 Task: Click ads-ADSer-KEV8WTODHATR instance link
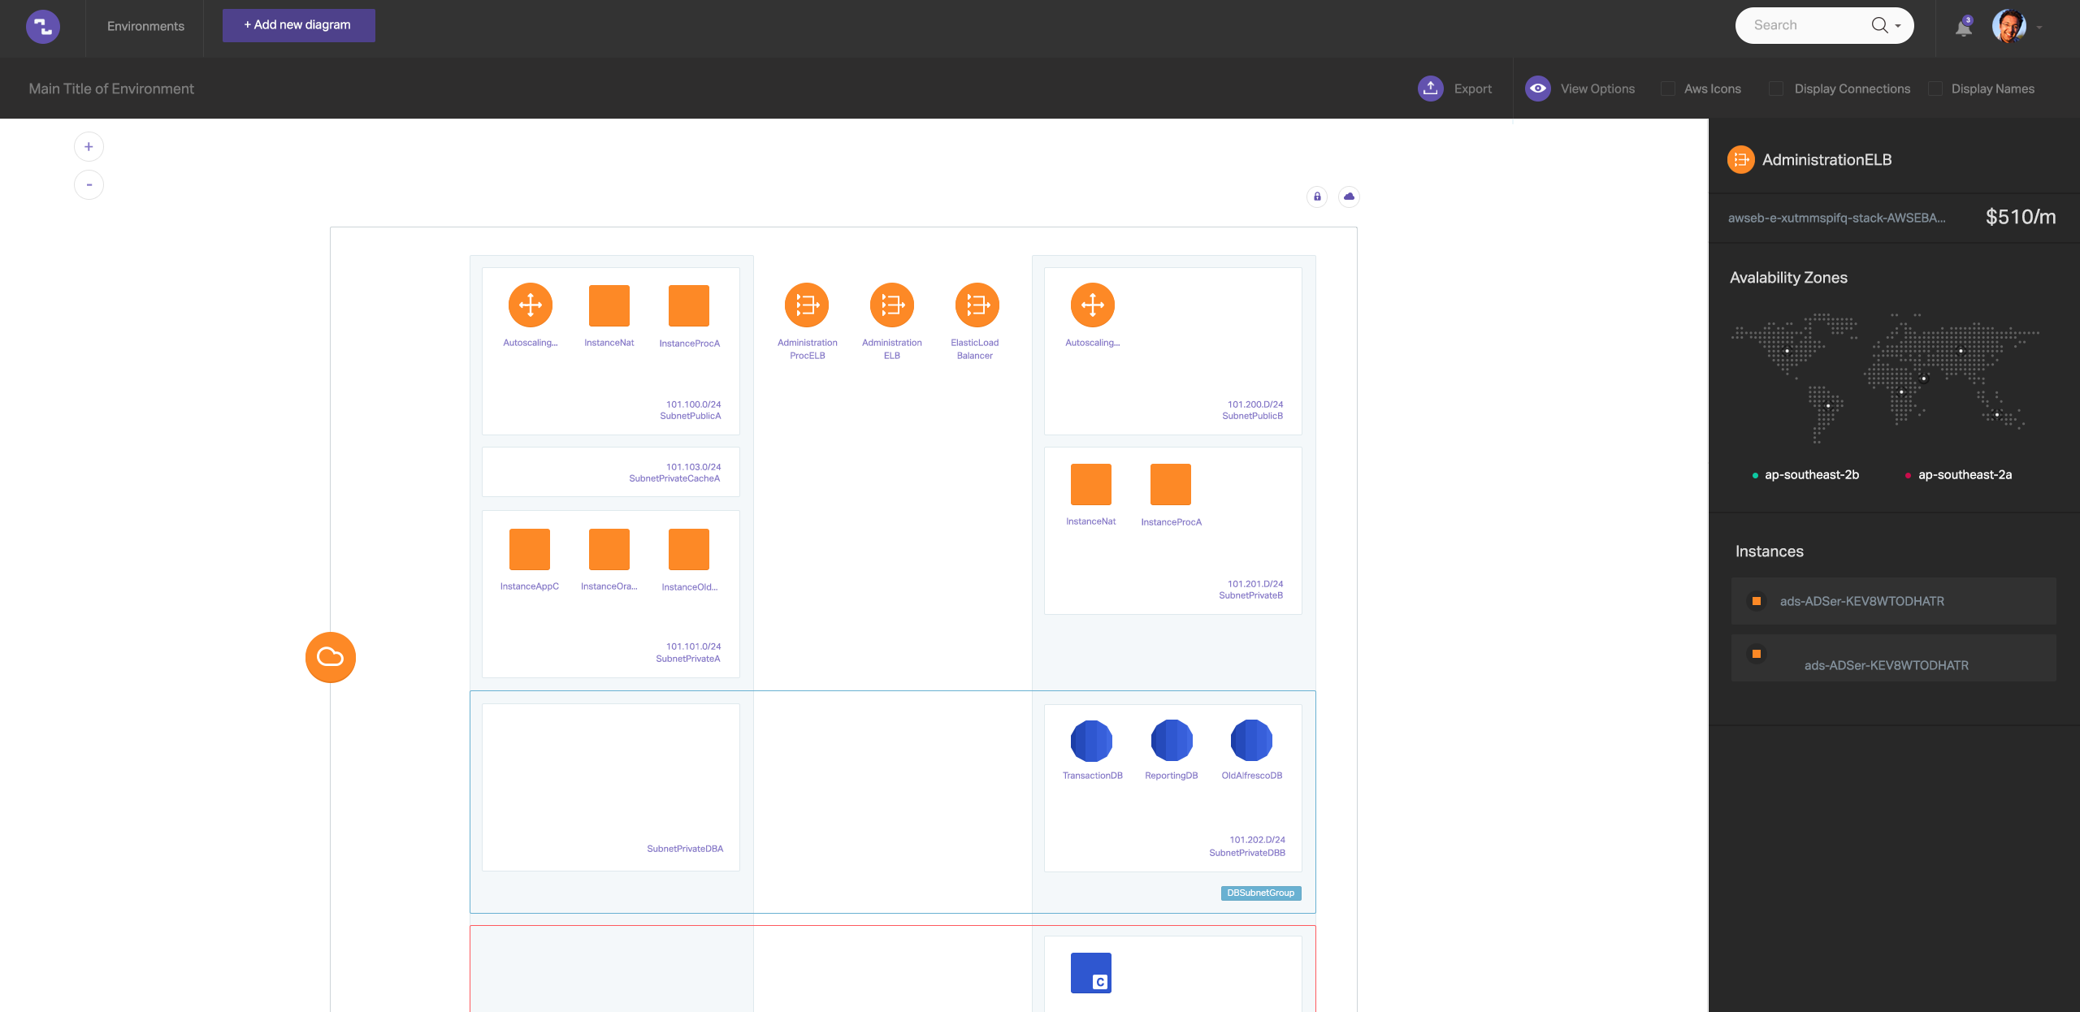coord(1862,601)
